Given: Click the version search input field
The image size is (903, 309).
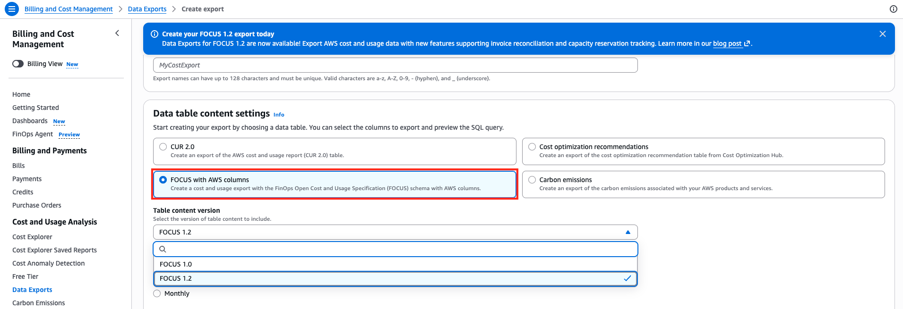Looking at the screenshot, I should point(395,249).
